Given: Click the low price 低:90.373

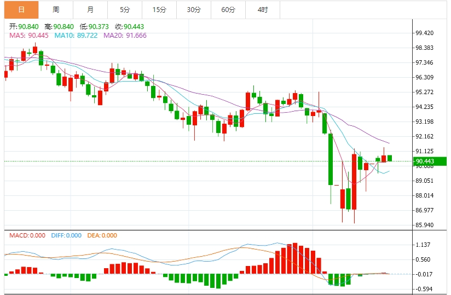Looking at the screenshot, I should point(94,27).
